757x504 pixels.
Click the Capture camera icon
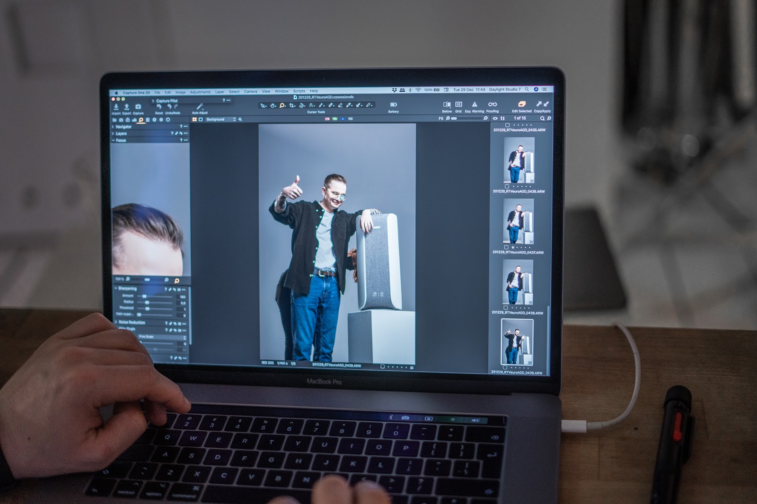pos(138,107)
